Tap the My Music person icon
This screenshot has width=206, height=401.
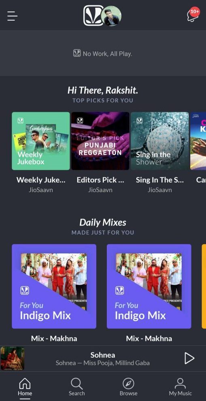(x=180, y=384)
